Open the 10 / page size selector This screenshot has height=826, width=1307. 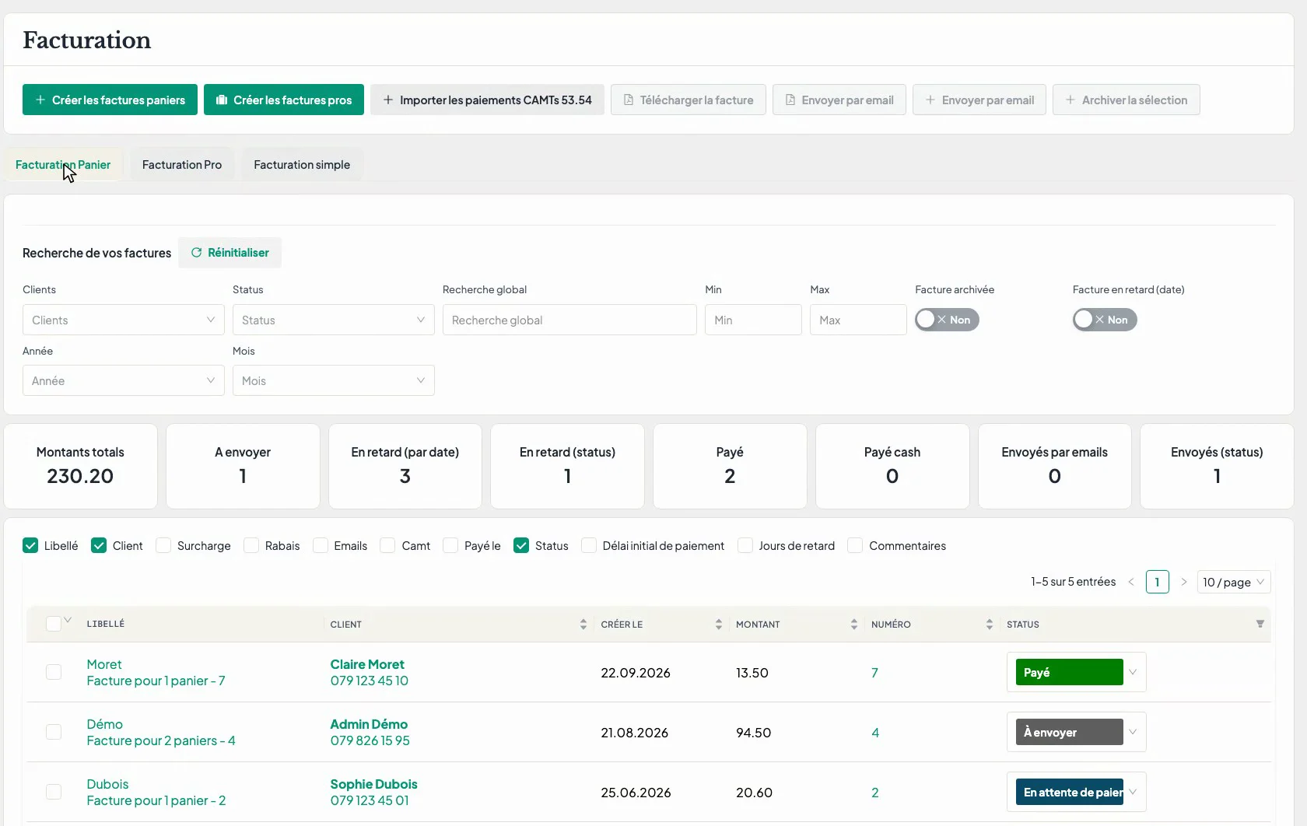point(1234,582)
